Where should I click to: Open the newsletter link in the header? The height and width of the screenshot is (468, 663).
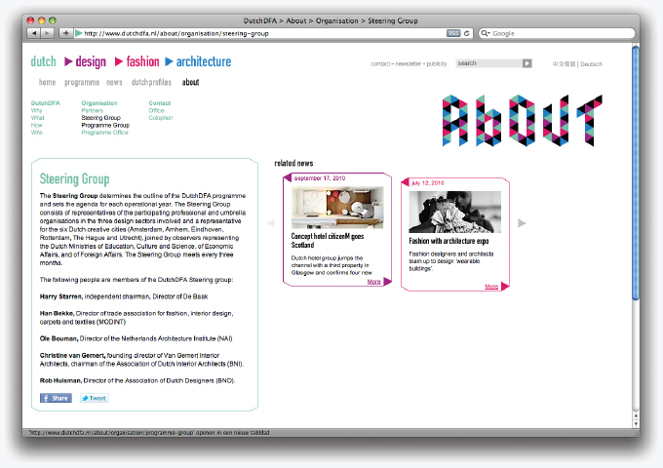(408, 63)
